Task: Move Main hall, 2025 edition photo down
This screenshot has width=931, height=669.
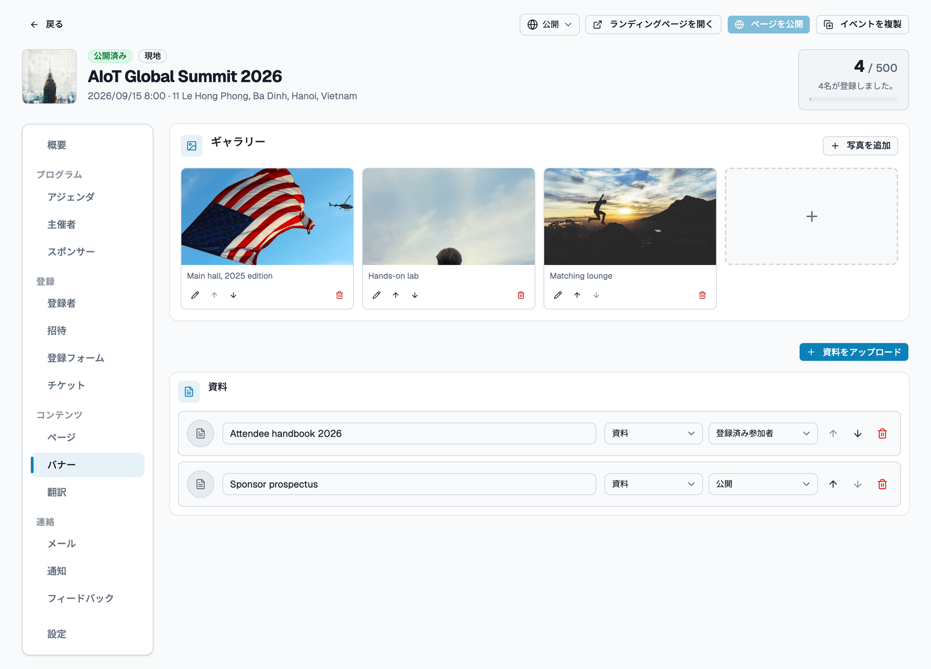Action: (233, 295)
